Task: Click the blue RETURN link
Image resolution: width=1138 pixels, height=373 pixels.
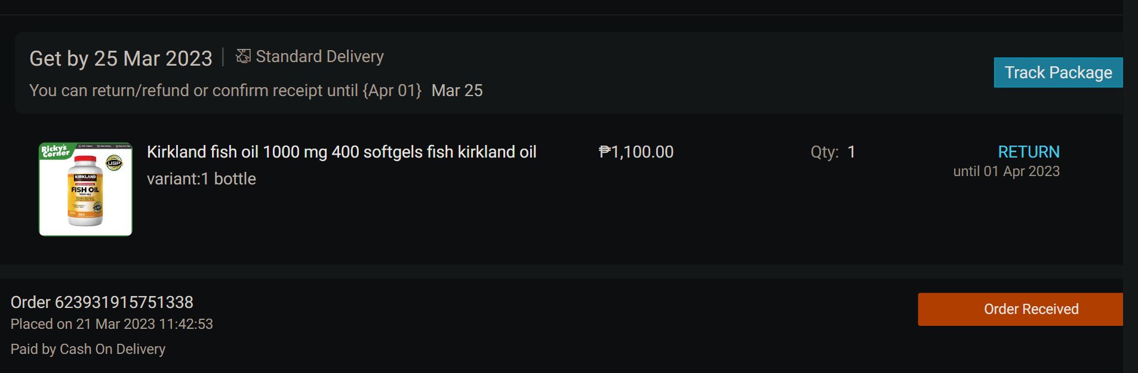Action: (1028, 152)
